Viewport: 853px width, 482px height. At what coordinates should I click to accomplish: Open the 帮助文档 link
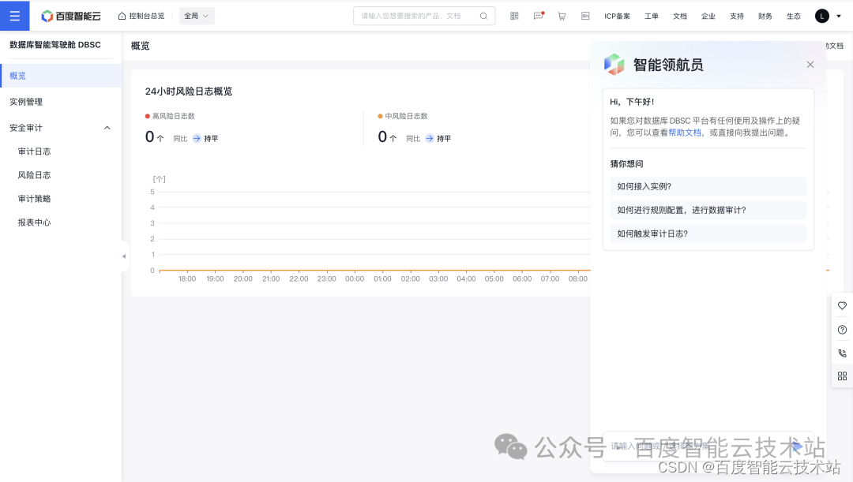685,133
